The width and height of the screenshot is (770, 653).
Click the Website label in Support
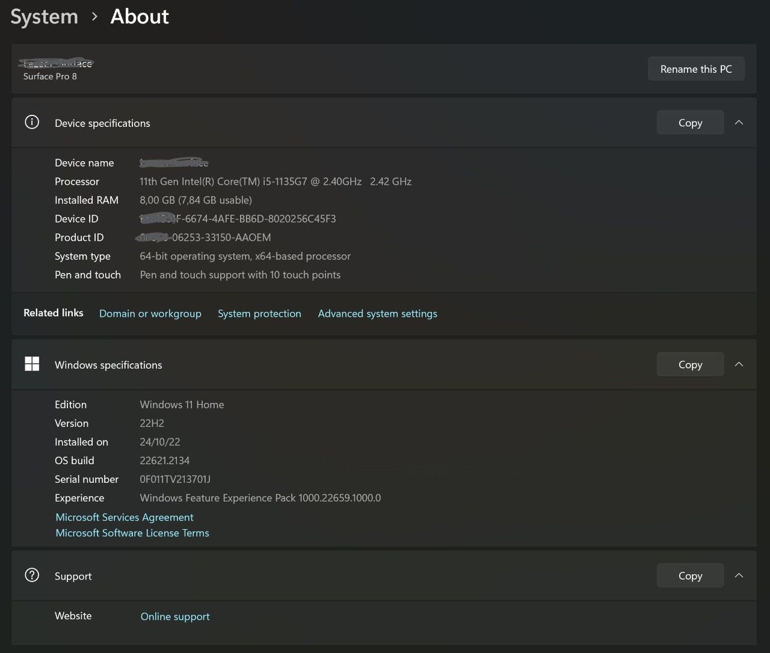pyautogui.click(x=73, y=616)
